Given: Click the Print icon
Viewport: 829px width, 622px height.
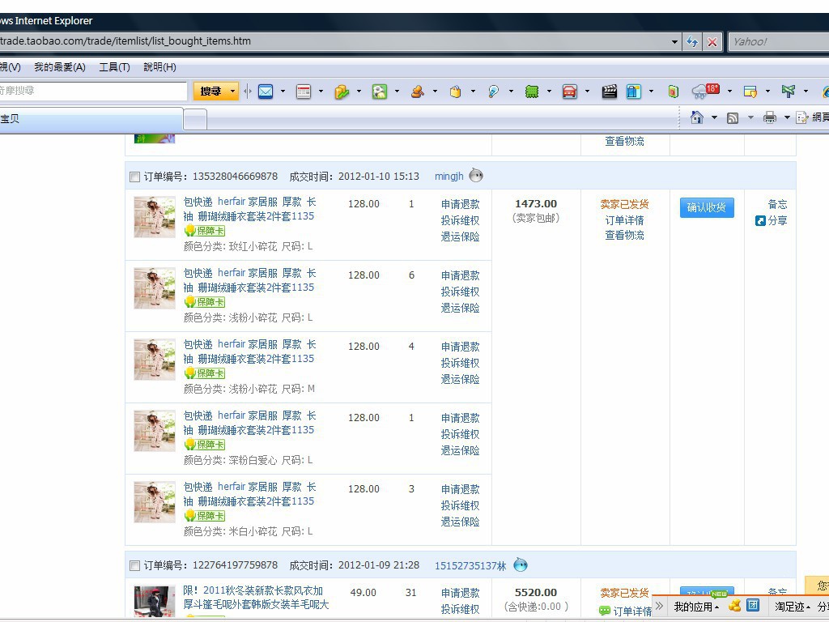Looking at the screenshot, I should pyautogui.click(x=770, y=117).
